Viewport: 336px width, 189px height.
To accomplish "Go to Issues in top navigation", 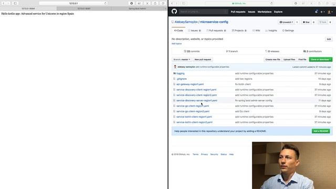I will coord(251,12).
